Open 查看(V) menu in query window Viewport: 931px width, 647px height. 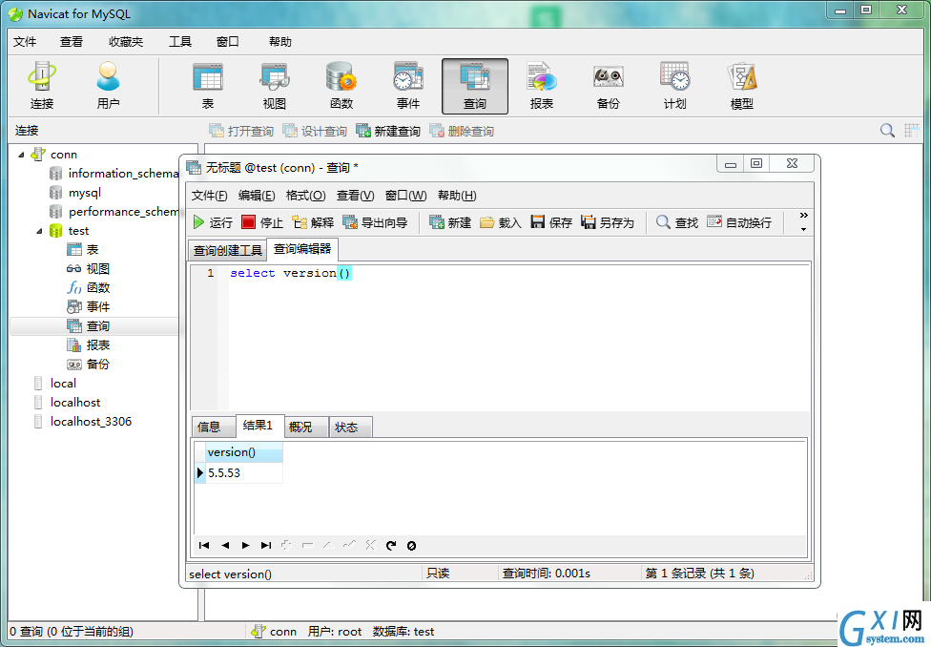point(355,196)
